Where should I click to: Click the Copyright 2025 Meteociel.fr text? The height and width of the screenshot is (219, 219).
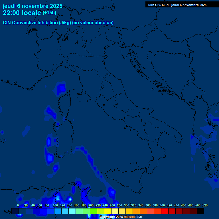point(121,217)
